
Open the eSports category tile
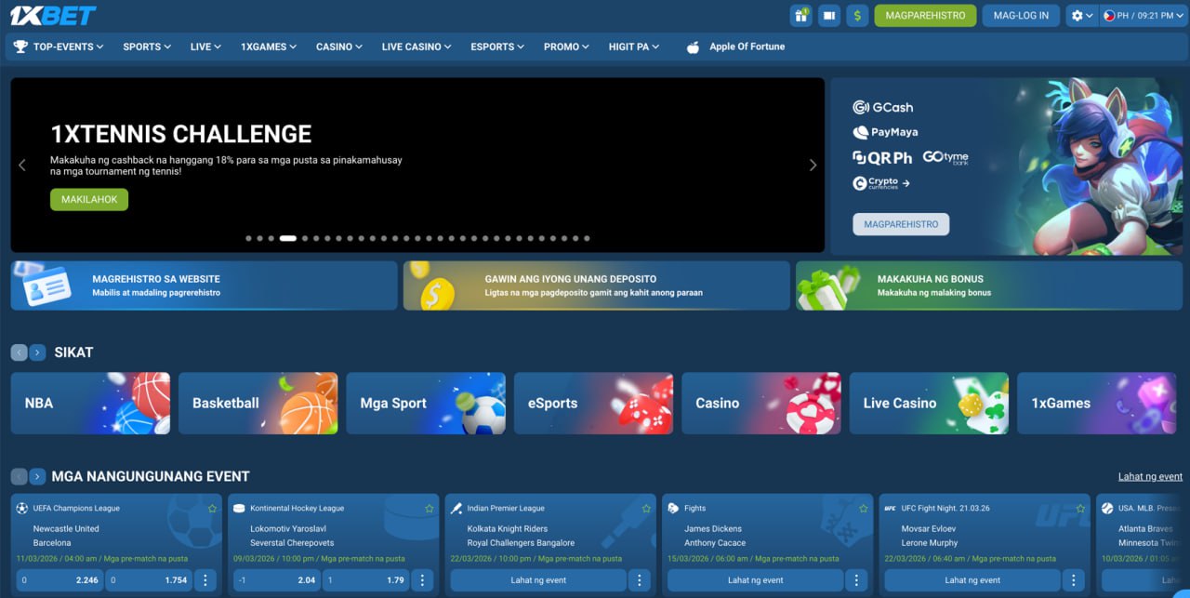594,404
